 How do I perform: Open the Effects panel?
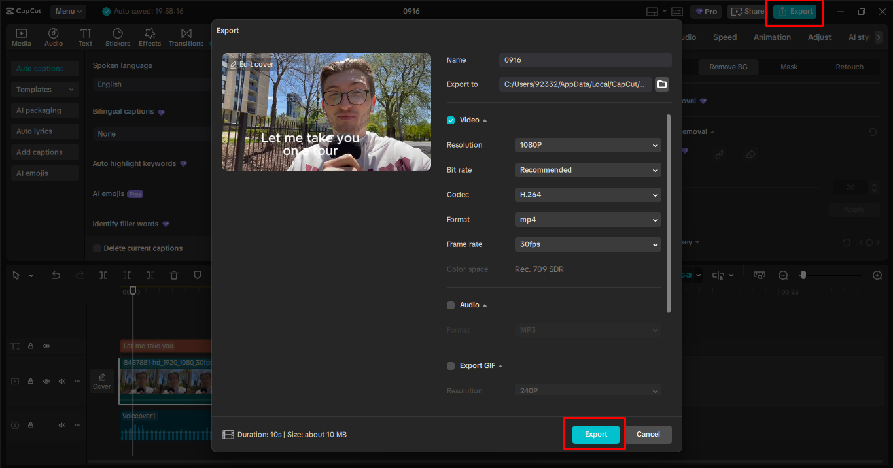point(150,37)
